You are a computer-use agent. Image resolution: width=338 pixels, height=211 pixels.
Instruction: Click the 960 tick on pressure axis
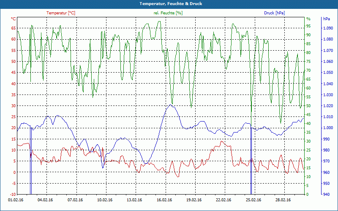pyautogui.click(x=327, y=172)
